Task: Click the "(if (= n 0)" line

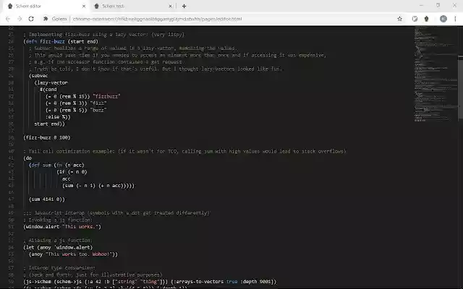Action: (x=72, y=172)
